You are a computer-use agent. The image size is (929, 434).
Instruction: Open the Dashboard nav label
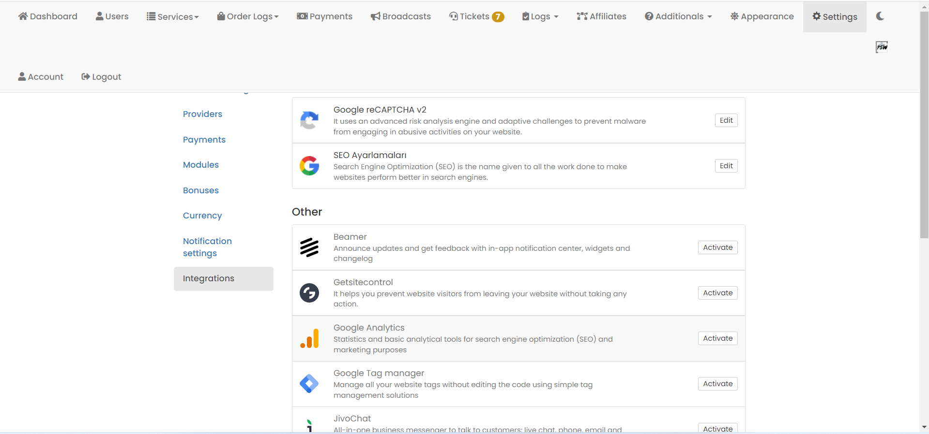coord(54,16)
